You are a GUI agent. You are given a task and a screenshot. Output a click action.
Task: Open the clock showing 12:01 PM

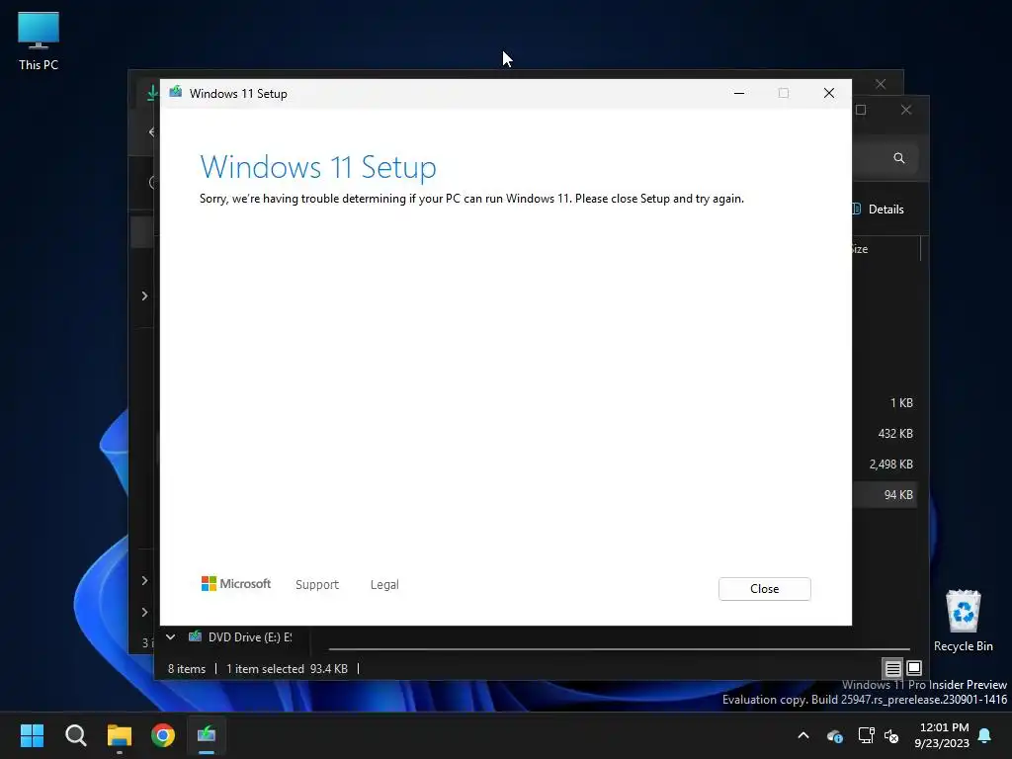click(x=942, y=735)
